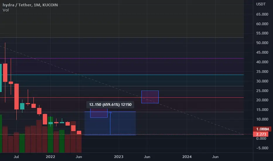Click the 40.000 price axis label
273x161 pixels.
point(262,62)
